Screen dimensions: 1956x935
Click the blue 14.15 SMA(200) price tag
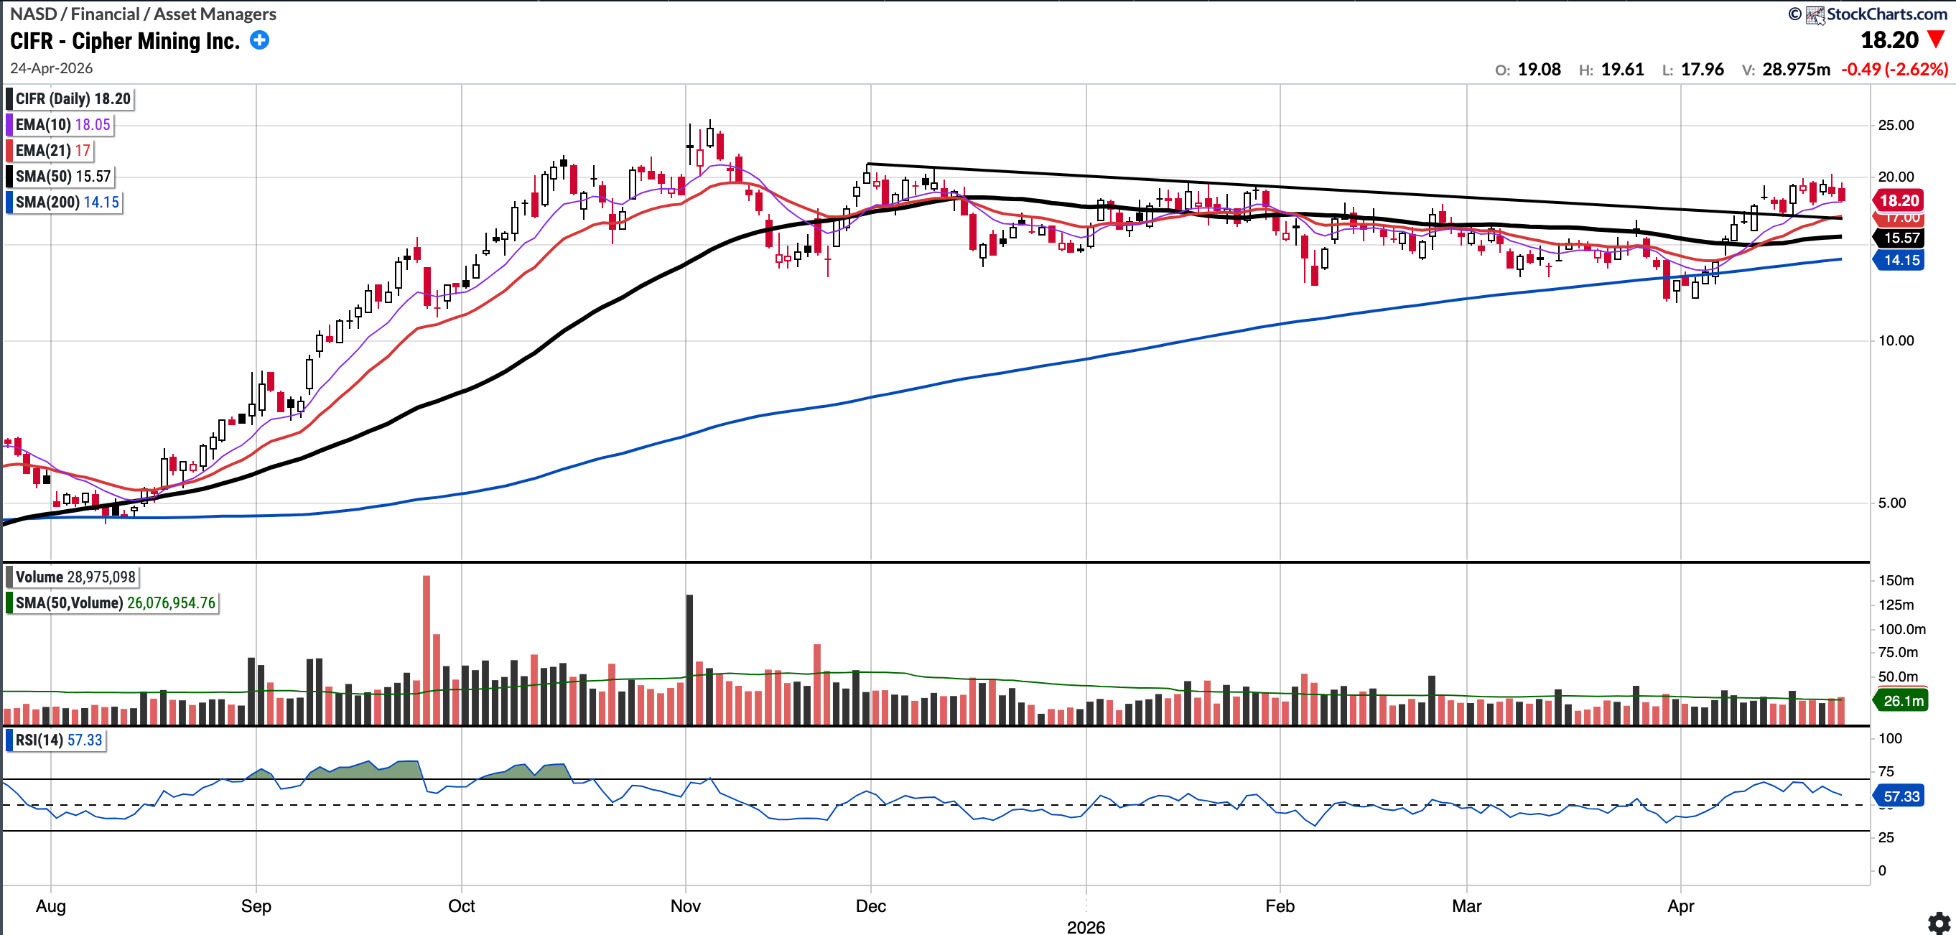click(1901, 261)
